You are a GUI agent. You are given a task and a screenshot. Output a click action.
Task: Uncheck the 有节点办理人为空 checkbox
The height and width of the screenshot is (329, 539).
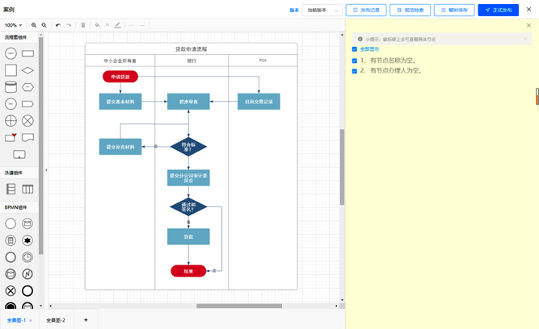point(355,71)
